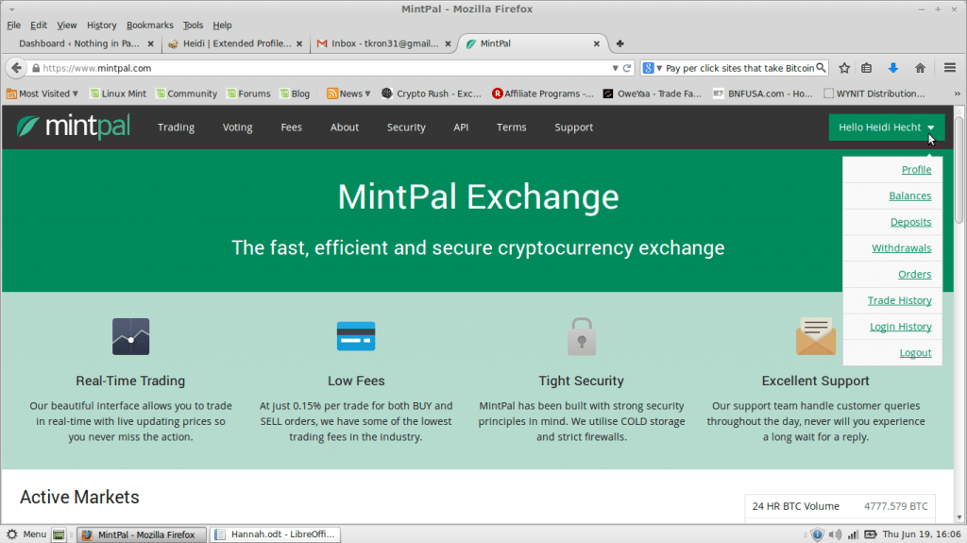Select Profile in user menu
967x543 pixels.
coord(916,170)
